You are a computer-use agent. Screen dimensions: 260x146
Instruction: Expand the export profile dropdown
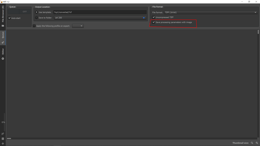pos(78,26)
